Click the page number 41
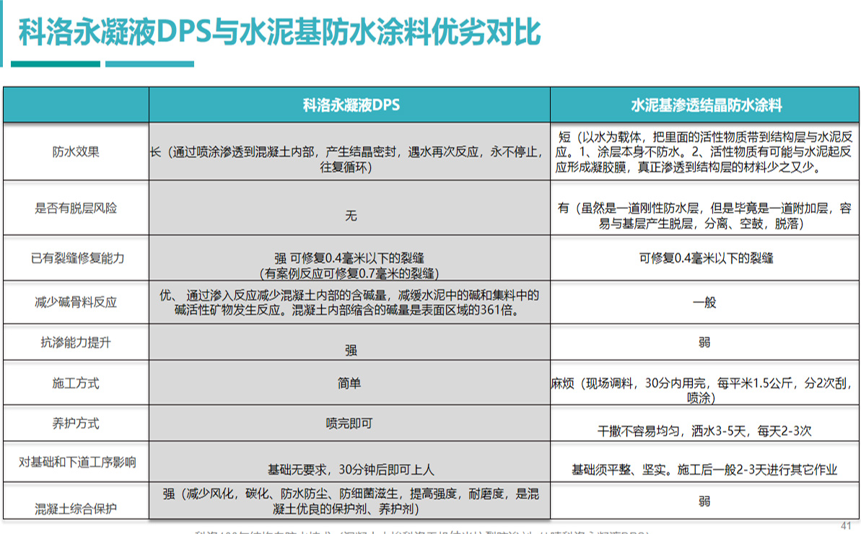Screen dimensions: 861x534 [x=847, y=525]
